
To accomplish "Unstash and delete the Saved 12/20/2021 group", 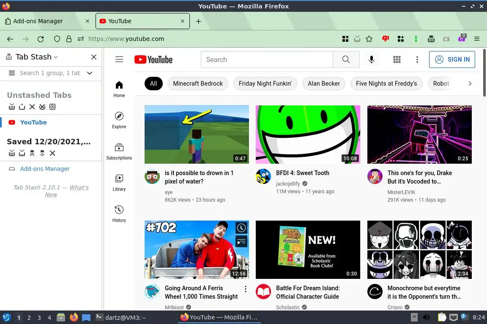I will coord(42,153).
